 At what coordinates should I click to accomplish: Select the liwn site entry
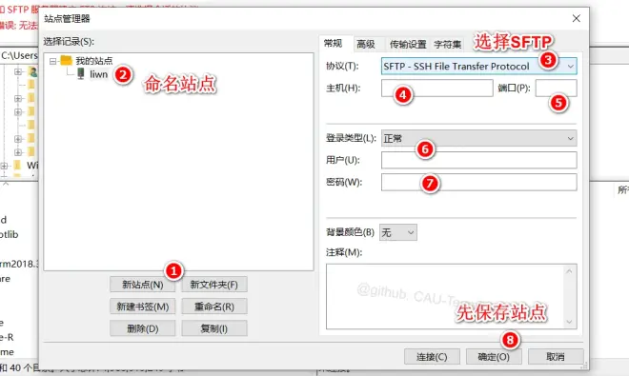(99, 74)
